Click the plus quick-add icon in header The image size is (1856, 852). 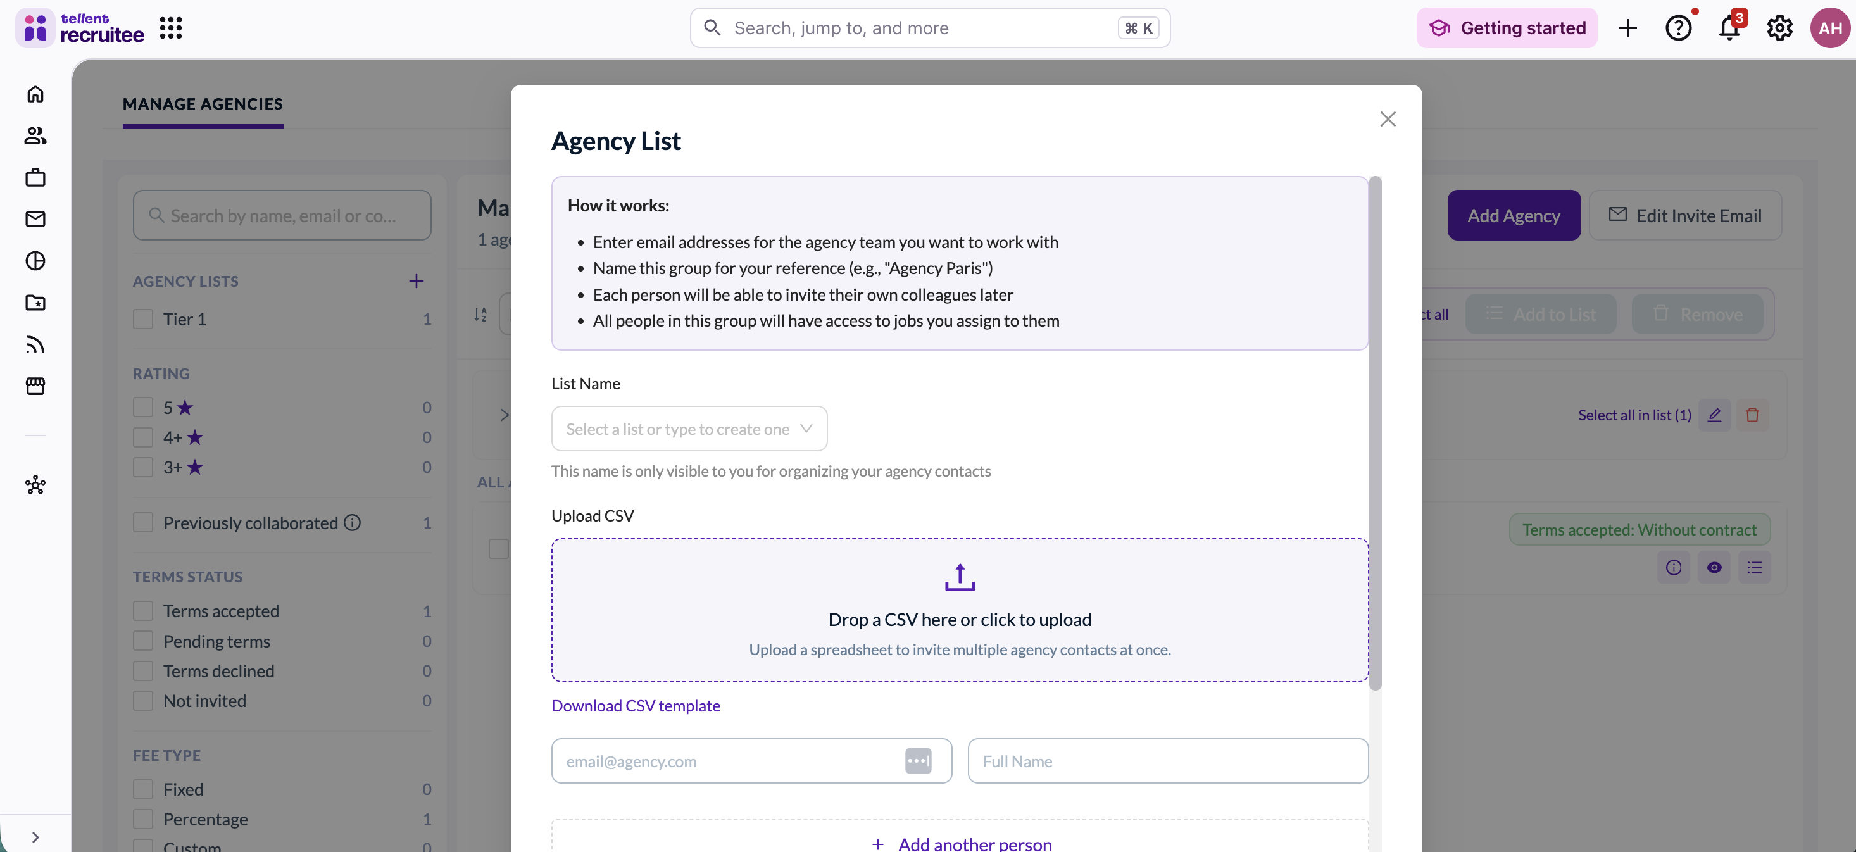coord(1627,28)
